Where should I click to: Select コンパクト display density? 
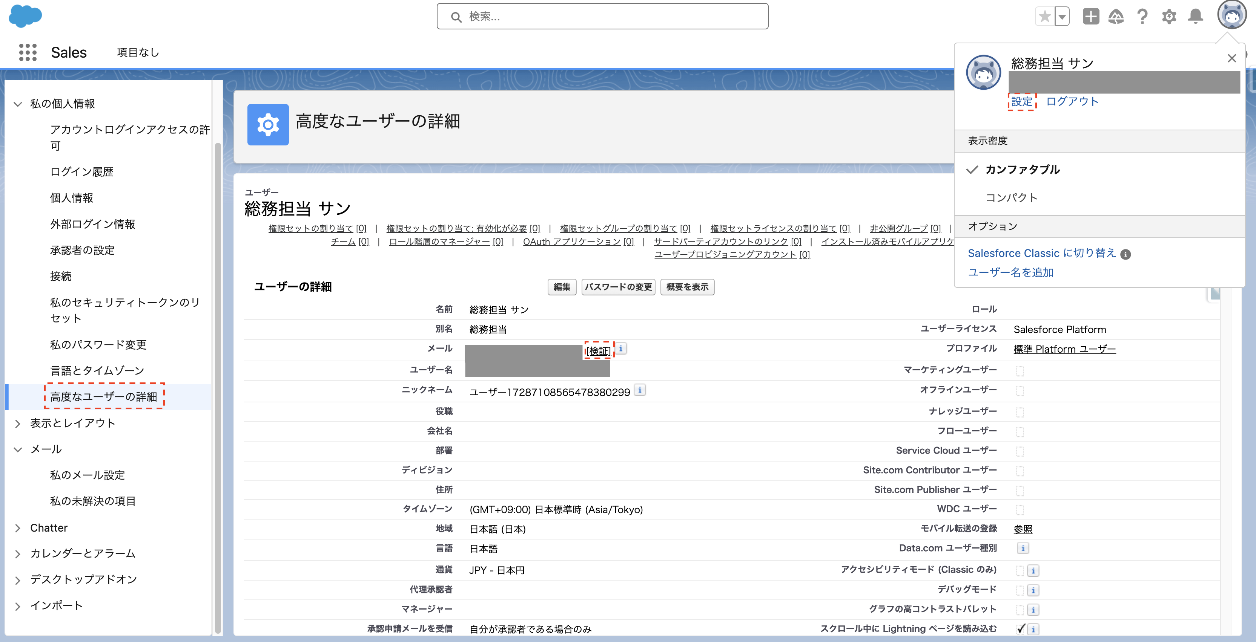click(x=1011, y=198)
